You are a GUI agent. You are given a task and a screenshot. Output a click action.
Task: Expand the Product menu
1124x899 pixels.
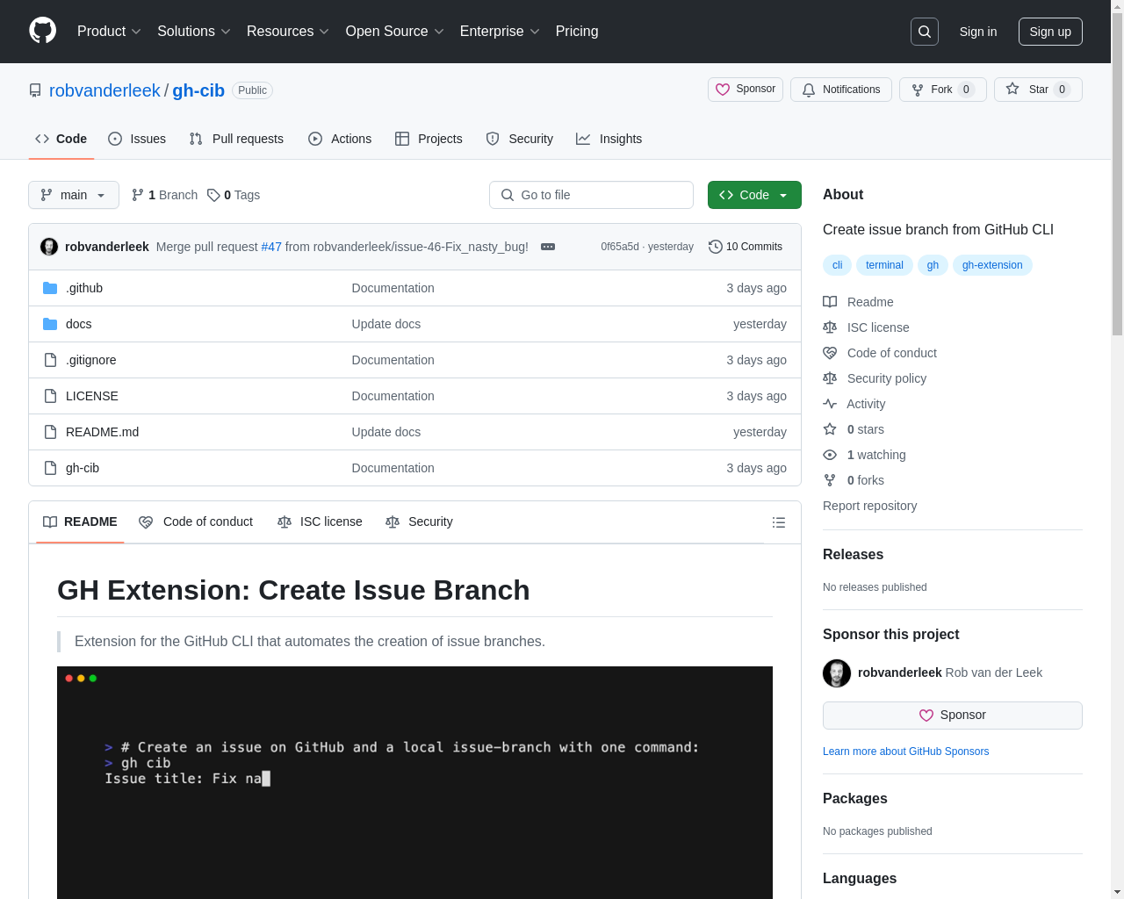click(109, 32)
